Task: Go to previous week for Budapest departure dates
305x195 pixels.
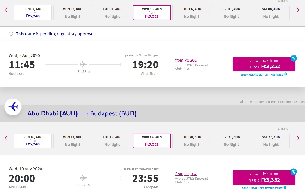Action: pos(6,10)
